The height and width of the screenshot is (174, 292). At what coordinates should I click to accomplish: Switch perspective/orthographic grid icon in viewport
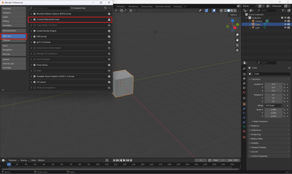pyautogui.click(x=237, y=50)
